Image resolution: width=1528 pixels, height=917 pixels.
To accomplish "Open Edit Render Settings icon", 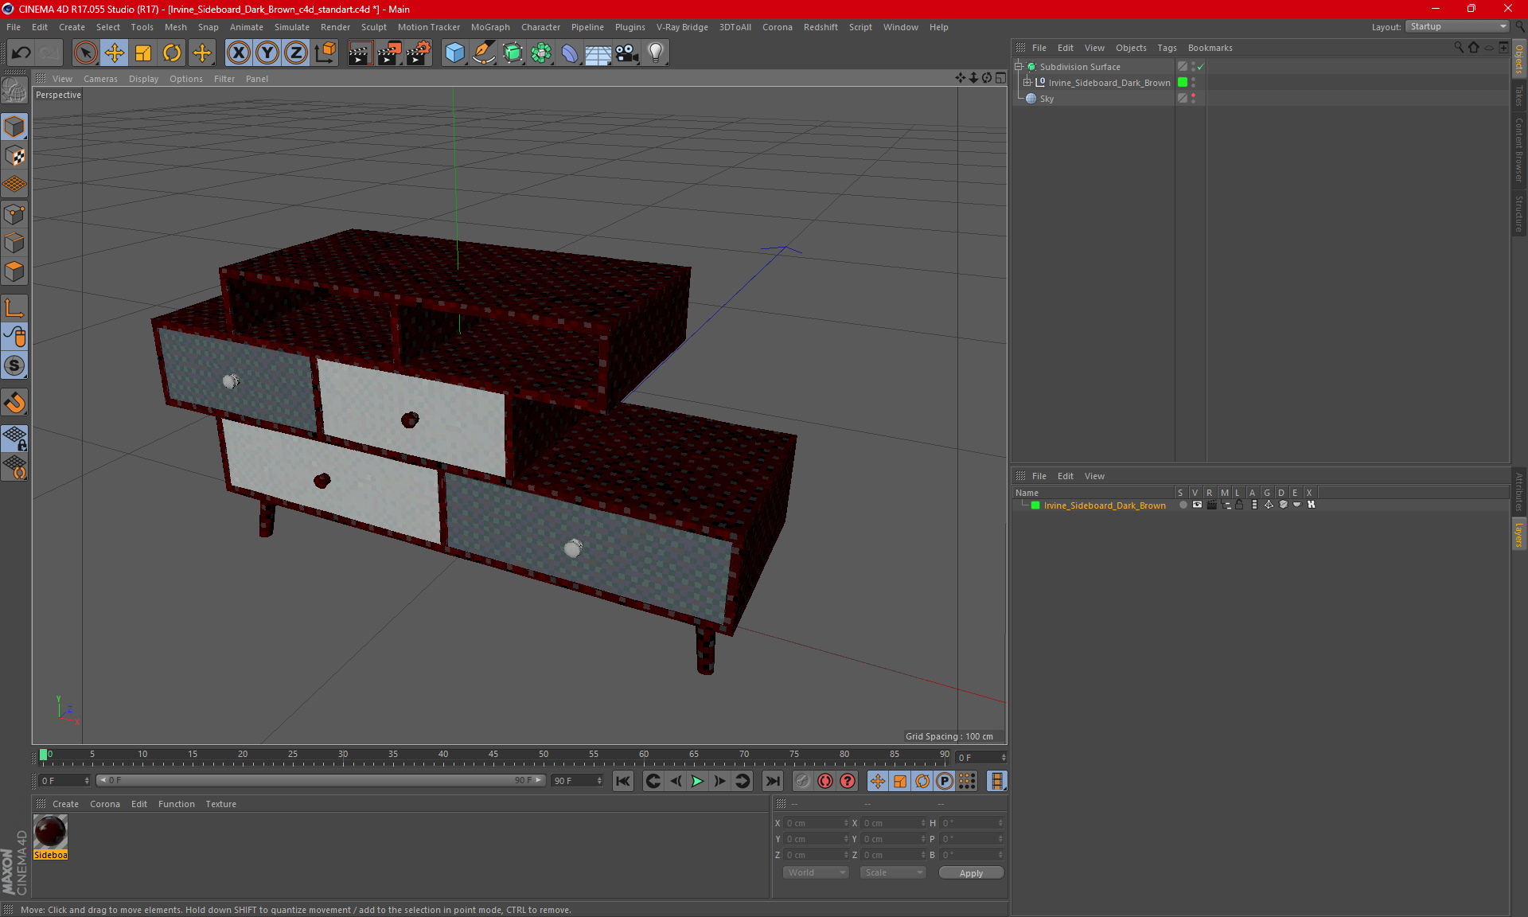I will (x=418, y=53).
